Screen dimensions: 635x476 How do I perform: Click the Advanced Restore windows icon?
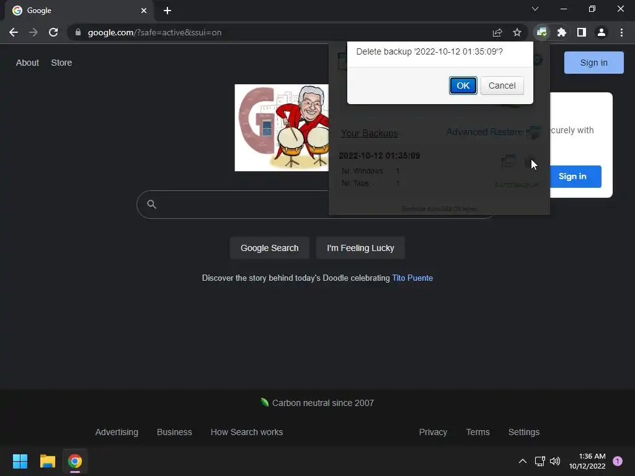533,133
